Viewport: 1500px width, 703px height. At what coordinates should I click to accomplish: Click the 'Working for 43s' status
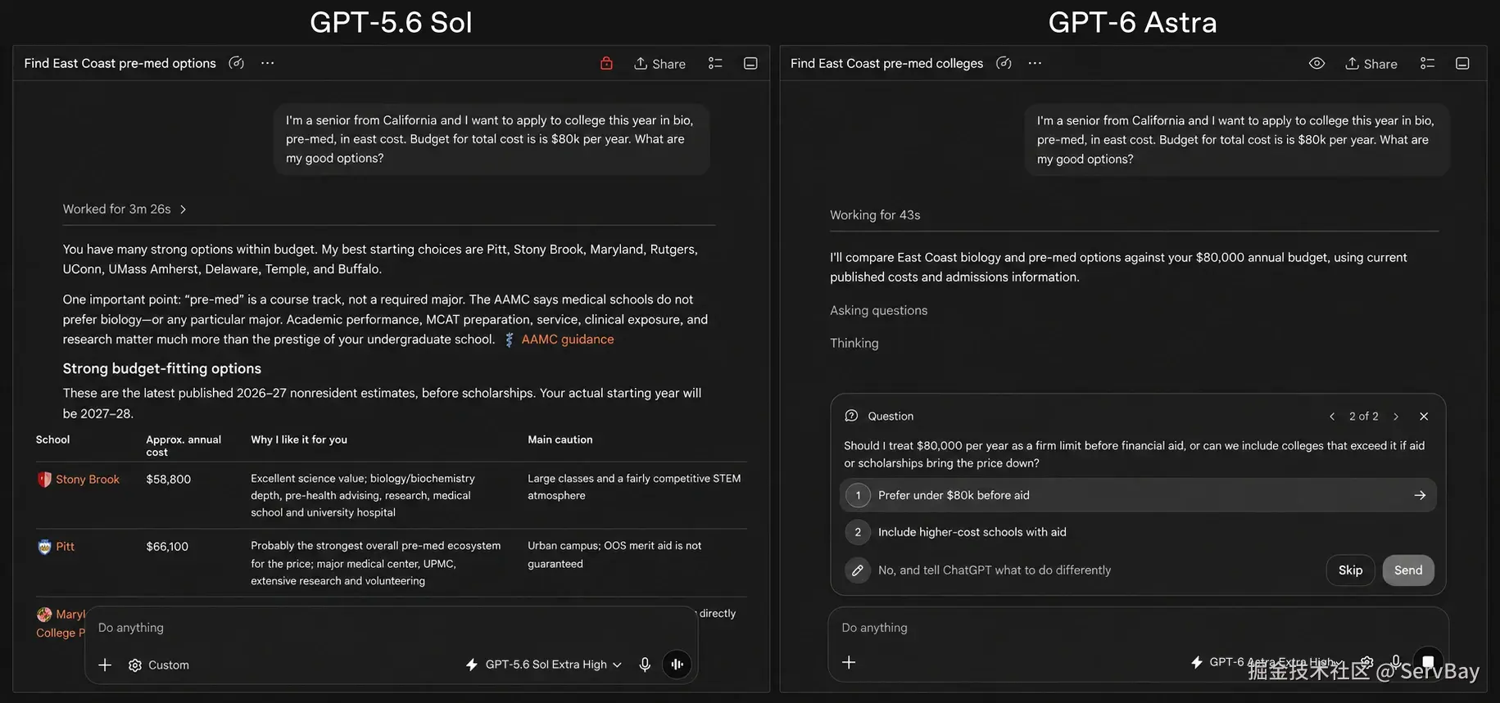875,215
